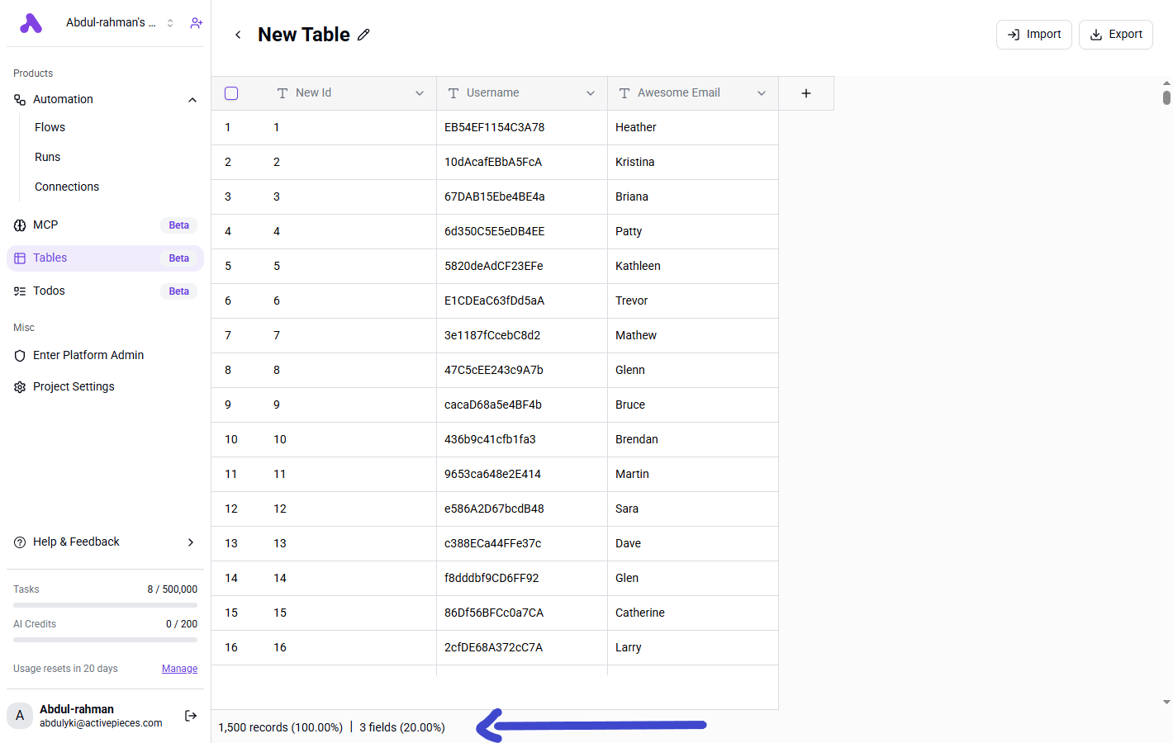The width and height of the screenshot is (1173, 743).
Task: Click username cell 2cfDE68A372cC7A
Action: click(x=522, y=647)
